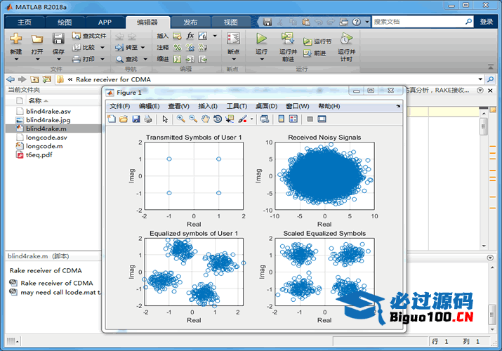Switch to the 发布 ribbon tab
Viewport: 502px width, 351px height.
click(190, 22)
